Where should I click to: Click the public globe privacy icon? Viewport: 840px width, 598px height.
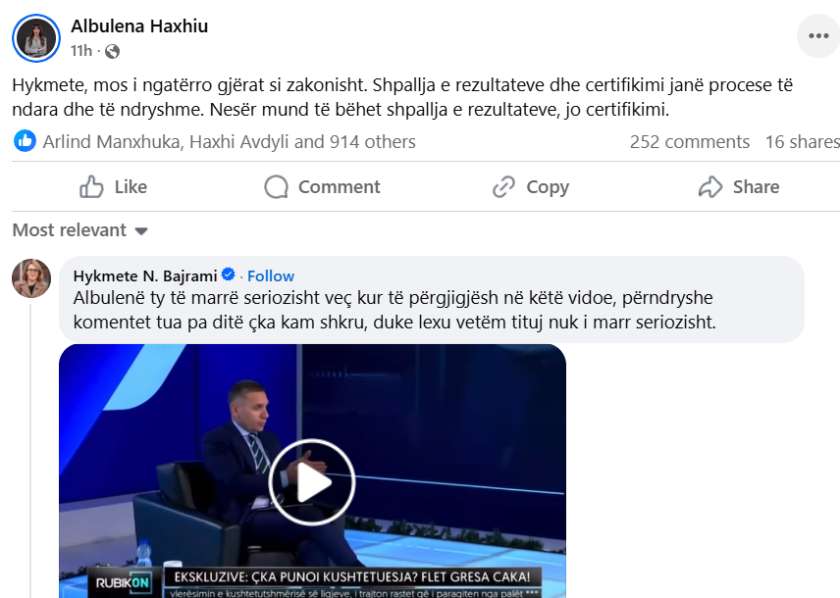(112, 51)
